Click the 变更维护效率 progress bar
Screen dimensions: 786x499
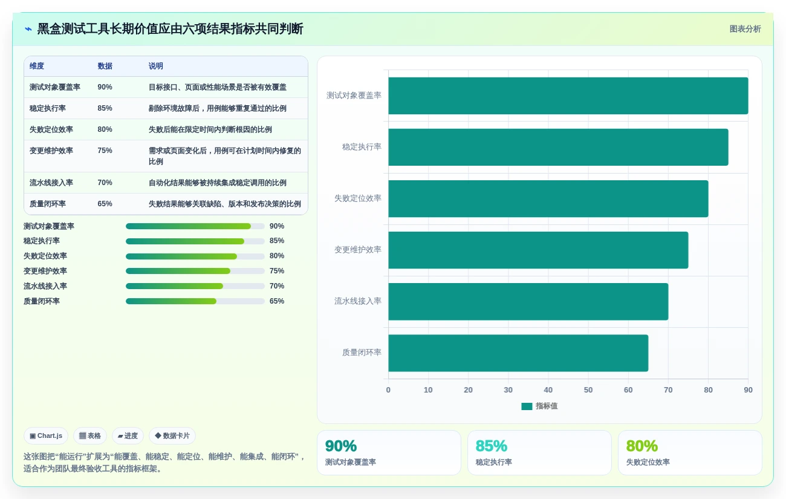coord(195,271)
